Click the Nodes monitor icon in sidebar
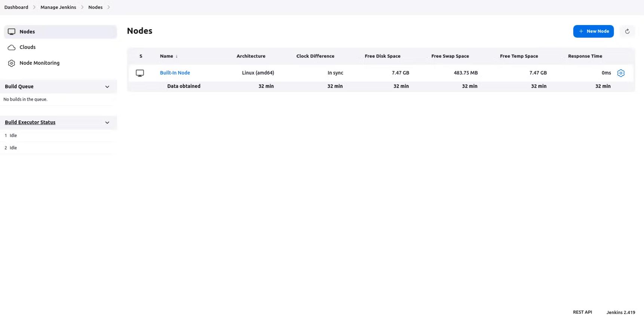This screenshot has height=317, width=644. pos(12,32)
